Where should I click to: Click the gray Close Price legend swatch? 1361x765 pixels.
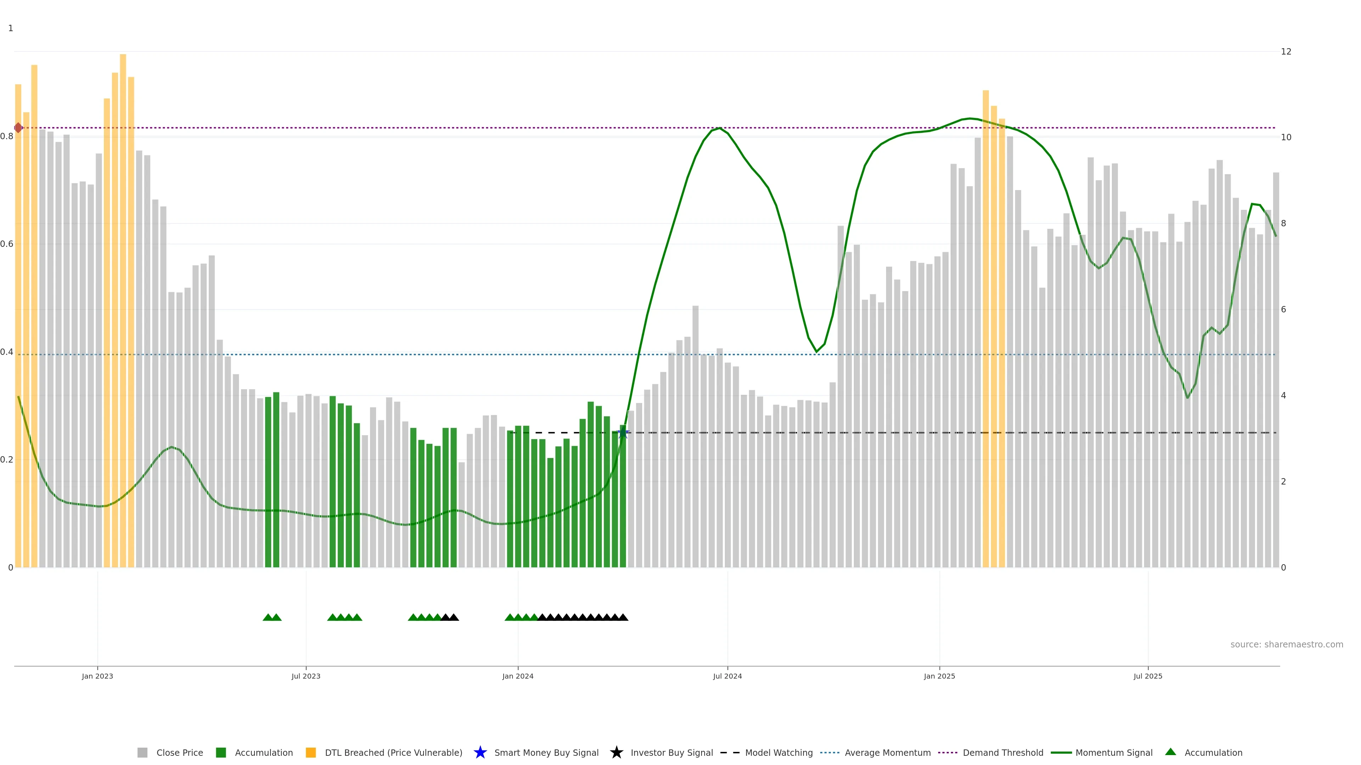click(x=142, y=753)
